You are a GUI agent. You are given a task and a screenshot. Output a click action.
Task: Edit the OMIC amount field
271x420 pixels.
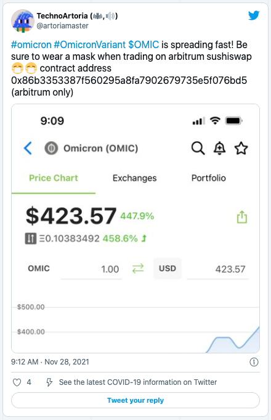click(x=92, y=269)
